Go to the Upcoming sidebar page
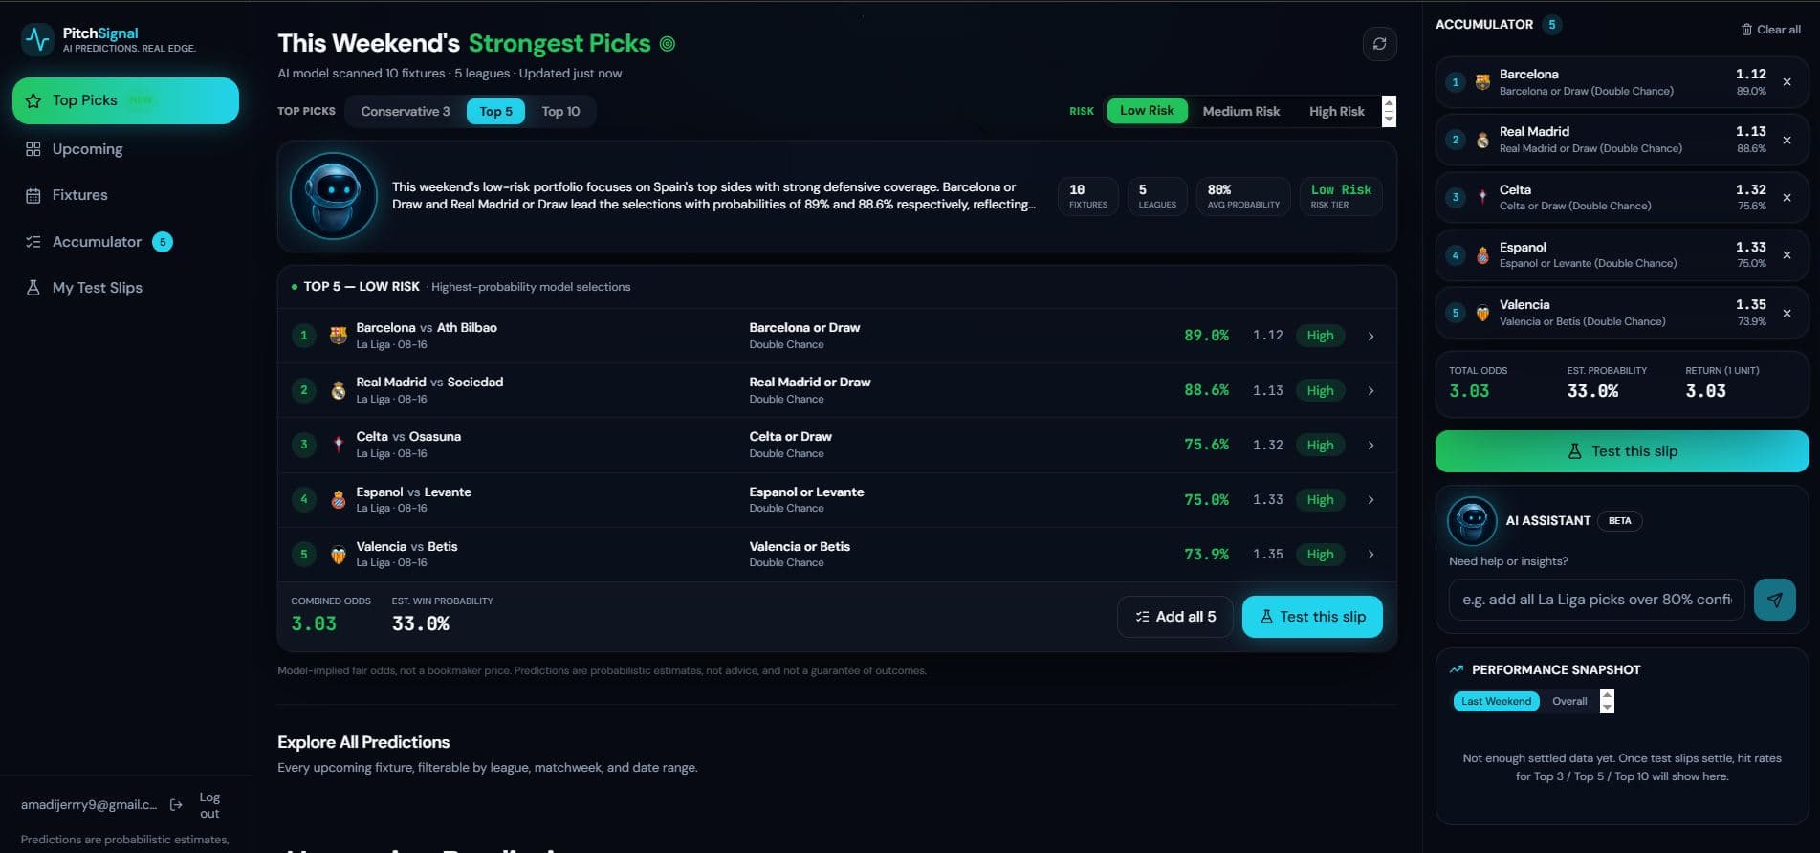The height and width of the screenshot is (853, 1820). click(x=125, y=149)
